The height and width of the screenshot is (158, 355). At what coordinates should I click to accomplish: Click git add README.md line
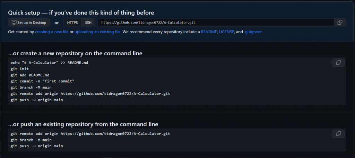pos(30,75)
